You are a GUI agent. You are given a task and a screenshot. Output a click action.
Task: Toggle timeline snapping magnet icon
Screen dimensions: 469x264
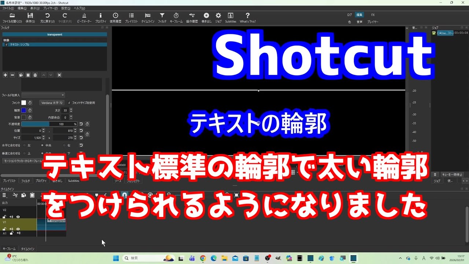click(125, 195)
